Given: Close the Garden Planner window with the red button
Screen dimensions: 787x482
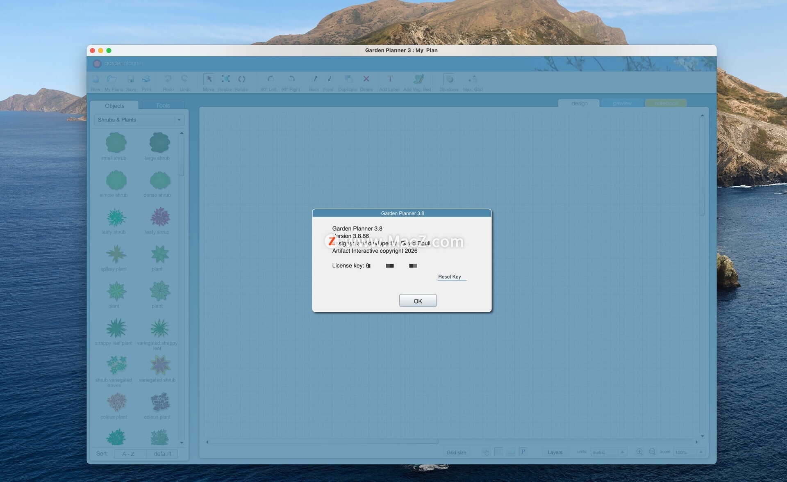Looking at the screenshot, I should click(x=93, y=50).
